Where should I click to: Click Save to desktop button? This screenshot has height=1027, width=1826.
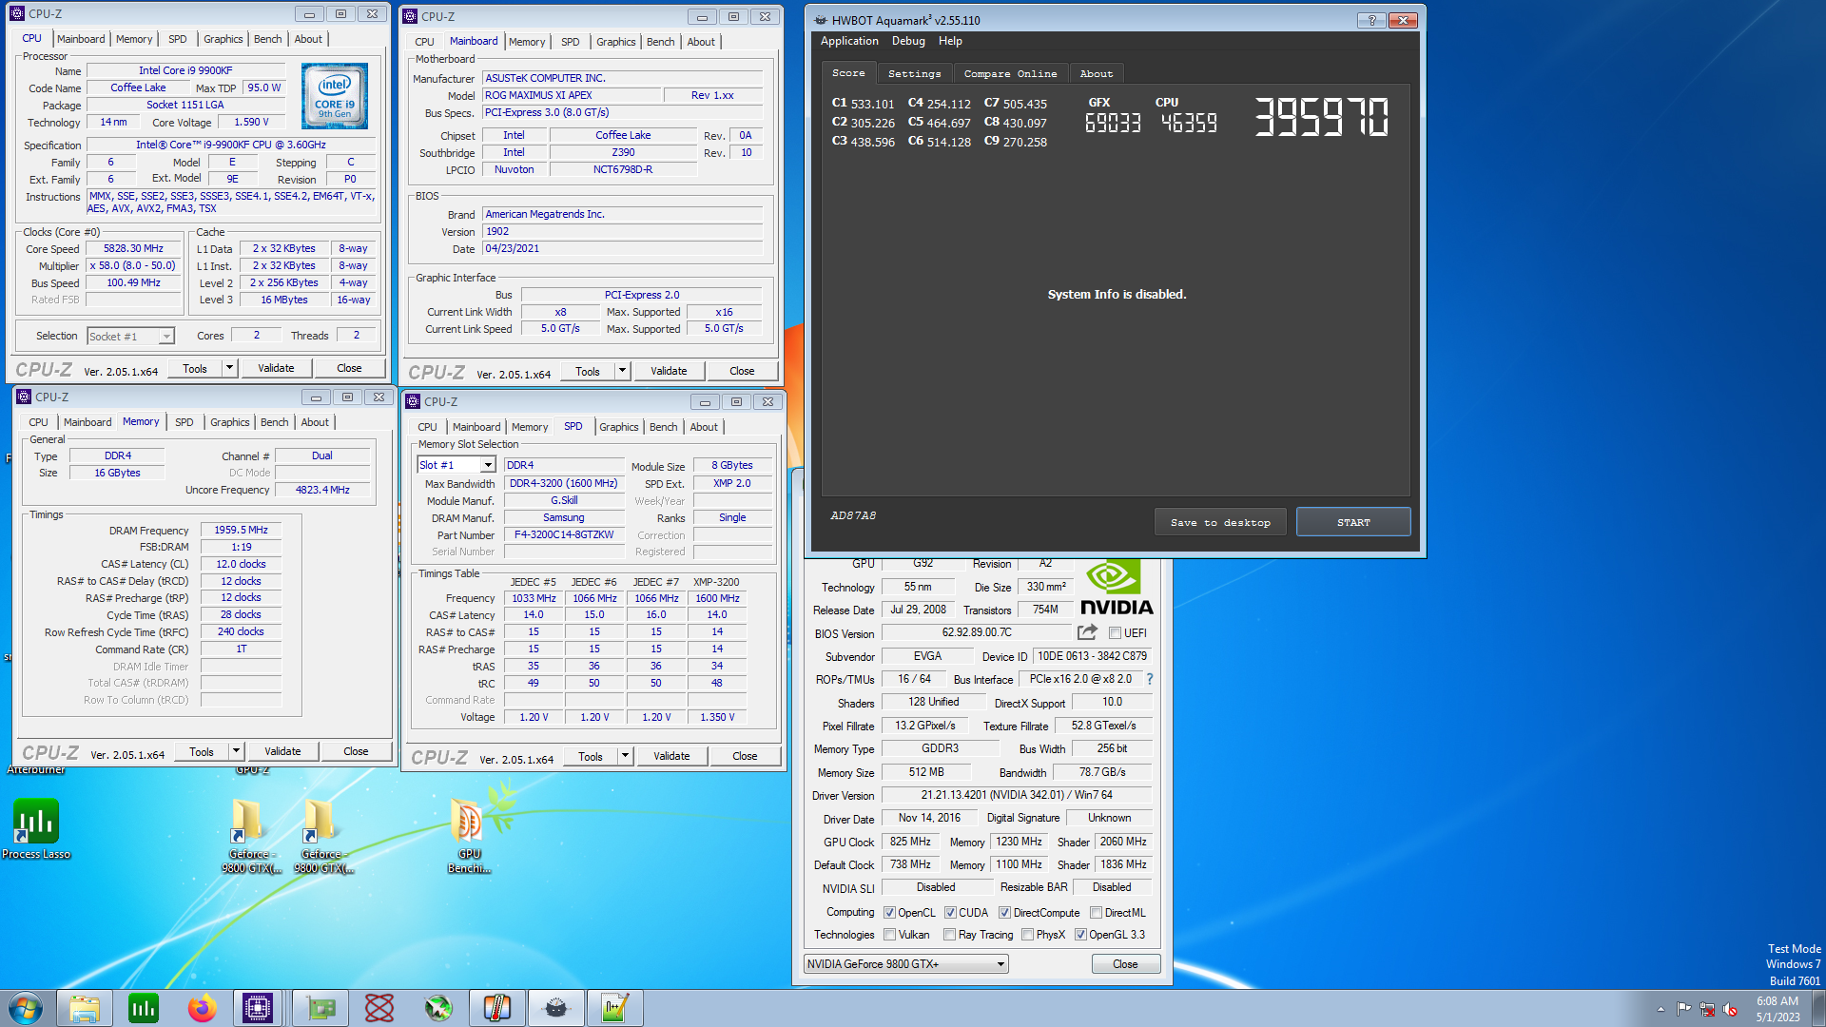click(x=1220, y=522)
